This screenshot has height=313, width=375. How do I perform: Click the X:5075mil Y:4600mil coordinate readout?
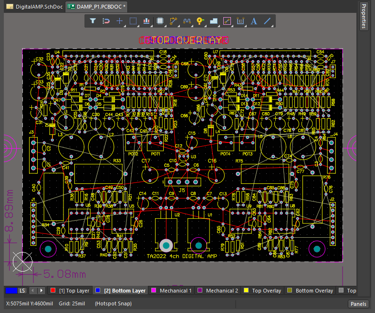point(30,303)
